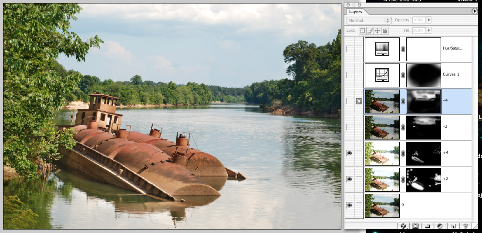Click the lock position icon

377,31
